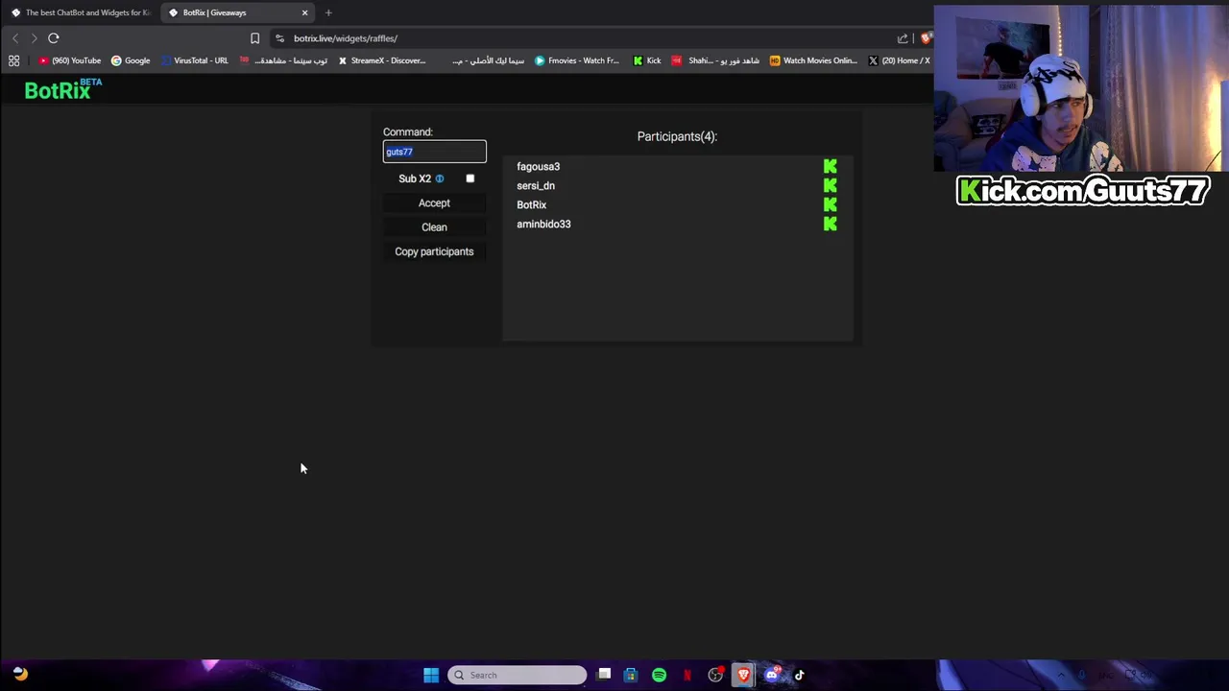Open Microsoft Store from taskbar
The image size is (1229, 691).
click(x=631, y=675)
